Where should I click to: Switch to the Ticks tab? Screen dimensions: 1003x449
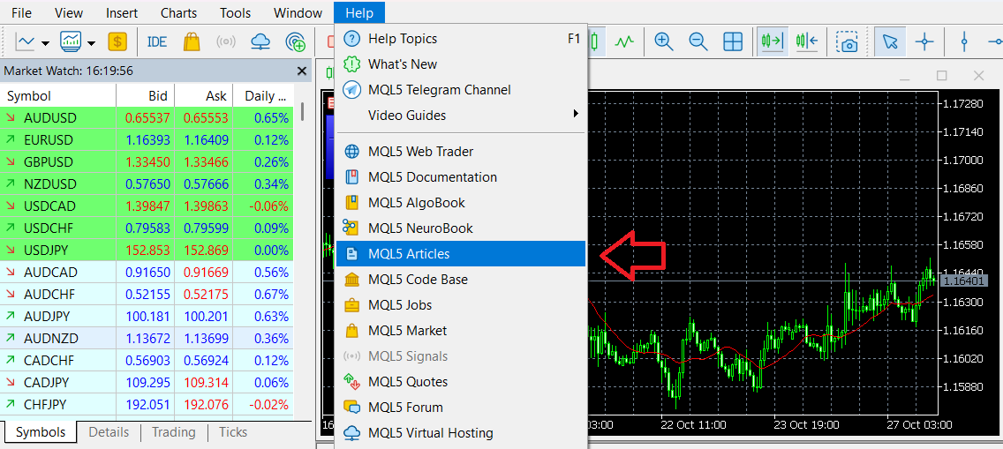(x=233, y=432)
